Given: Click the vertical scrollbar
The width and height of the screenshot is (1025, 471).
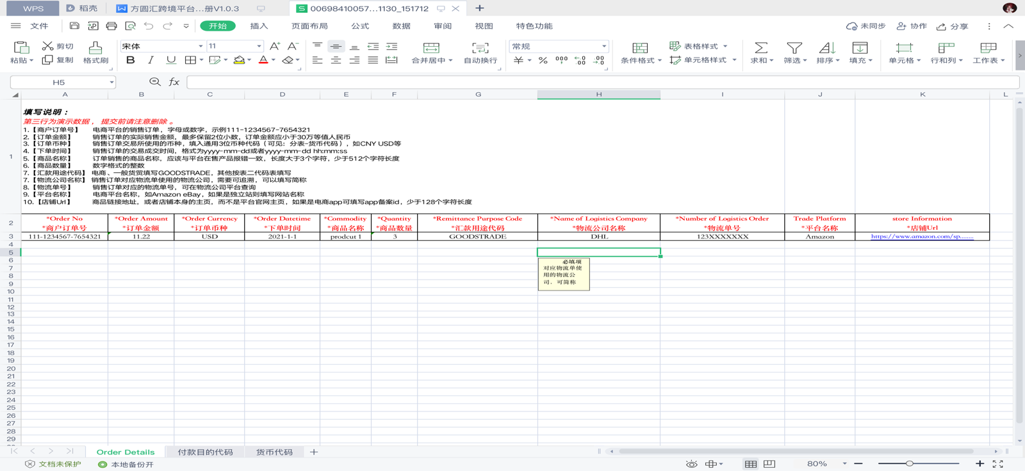Looking at the screenshot, I should point(1019,266).
